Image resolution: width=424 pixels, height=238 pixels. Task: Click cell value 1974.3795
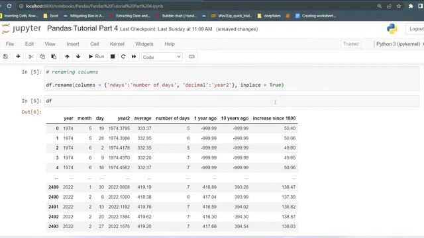pos(119,128)
